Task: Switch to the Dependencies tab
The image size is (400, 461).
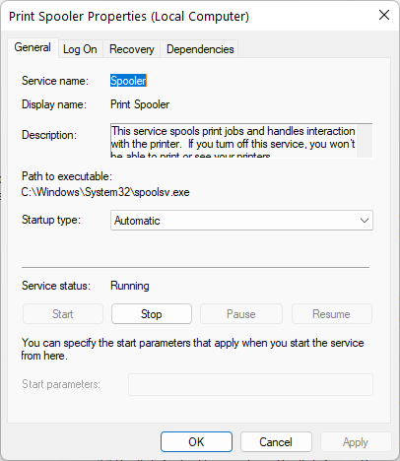Action: (200, 49)
